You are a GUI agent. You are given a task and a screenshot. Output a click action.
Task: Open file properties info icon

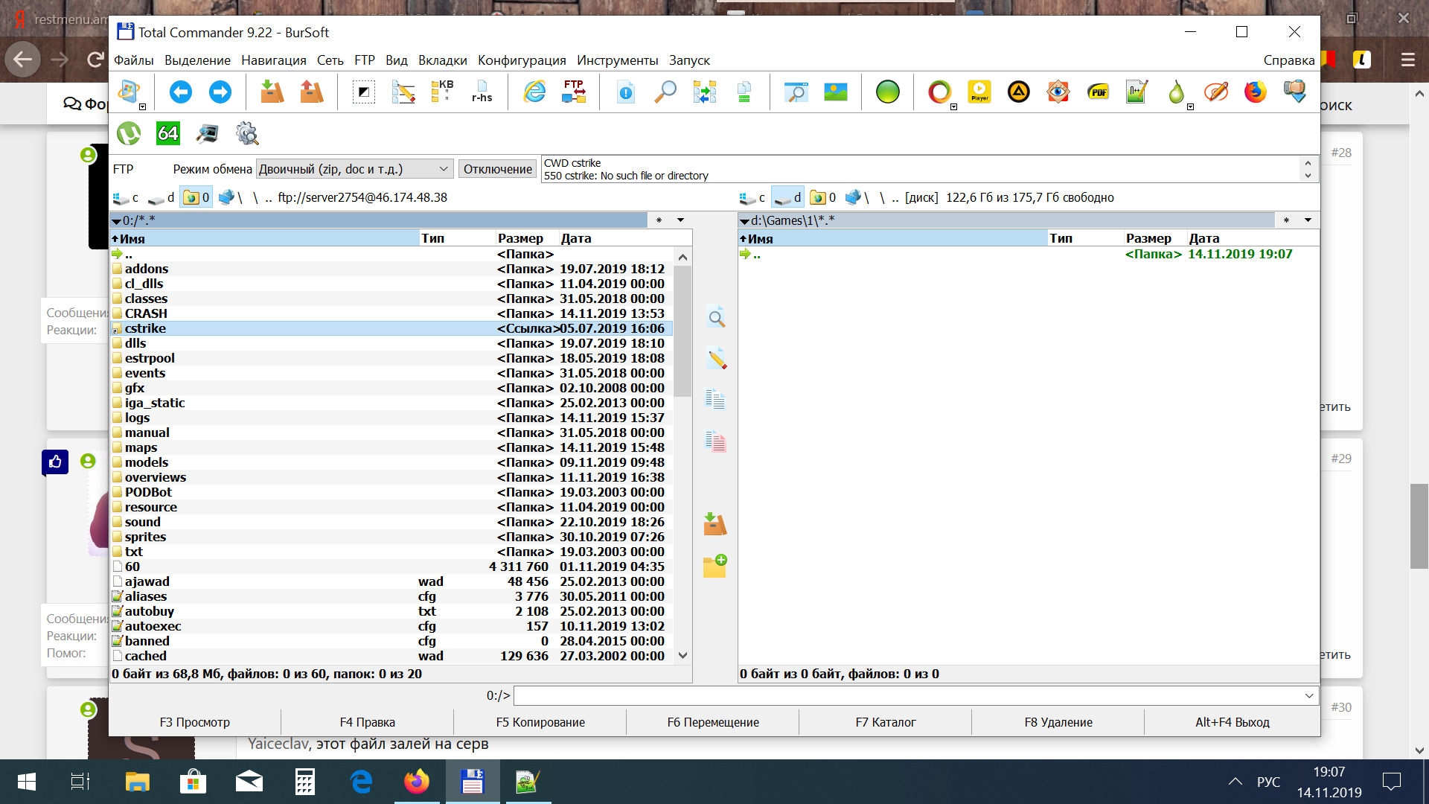click(626, 92)
